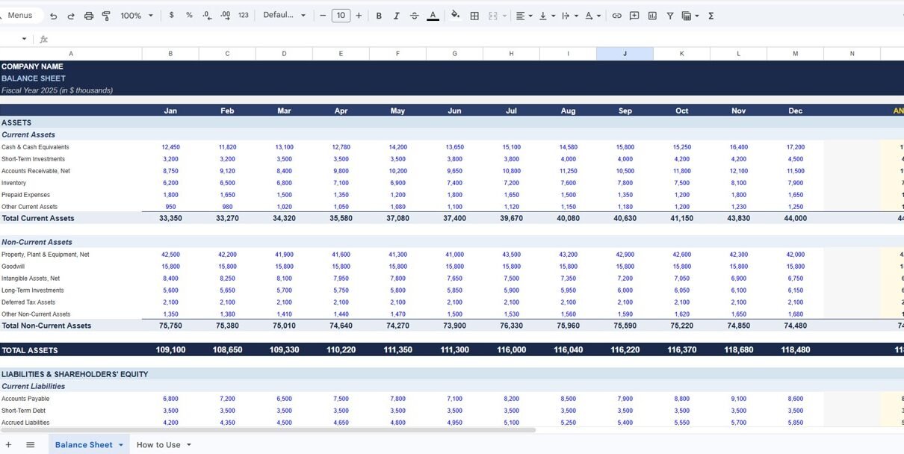Click the Insert comment icon

634,16
